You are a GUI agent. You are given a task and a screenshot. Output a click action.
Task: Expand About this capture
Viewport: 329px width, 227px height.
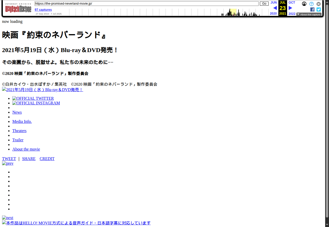[x=309, y=15]
